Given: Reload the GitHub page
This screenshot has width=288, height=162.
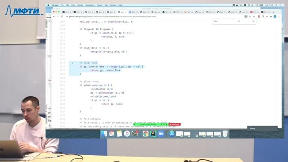Looking at the screenshot, I should coord(62,17).
